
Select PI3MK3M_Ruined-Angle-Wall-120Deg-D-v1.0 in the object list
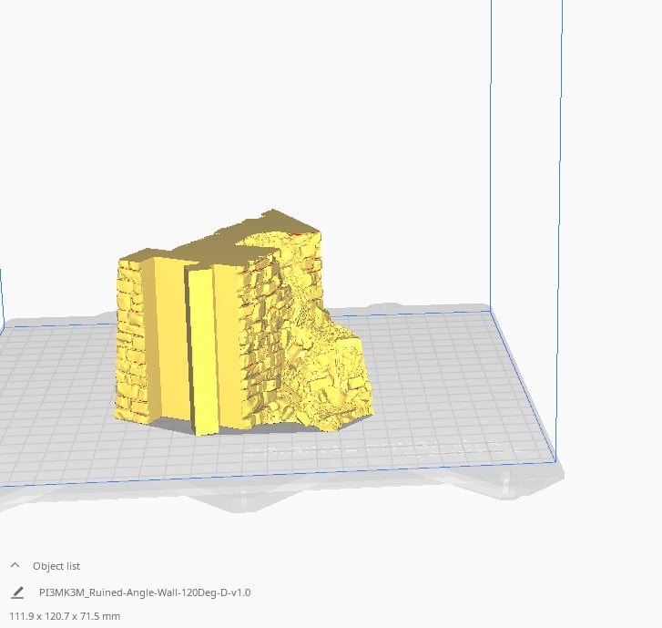145,592
